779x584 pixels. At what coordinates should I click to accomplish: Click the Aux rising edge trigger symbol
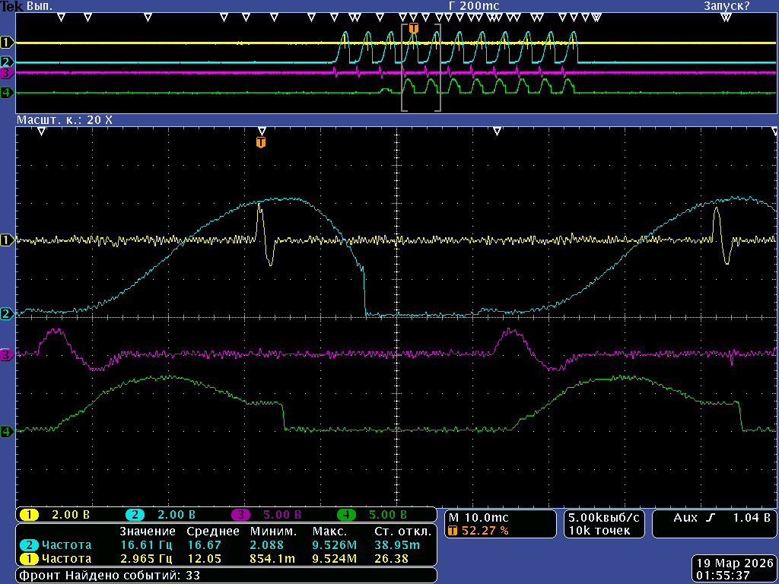pos(711,517)
